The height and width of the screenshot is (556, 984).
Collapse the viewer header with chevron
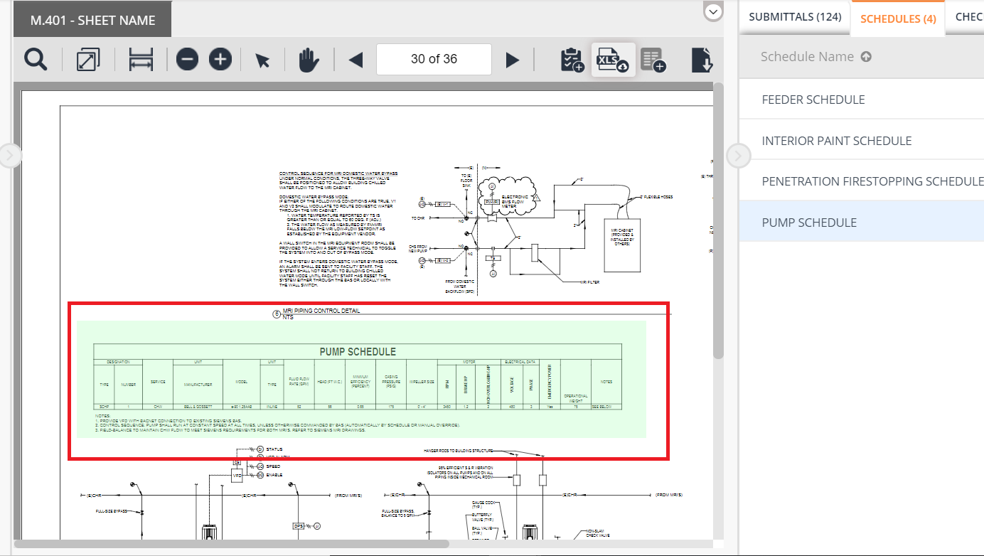pos(713,11)
